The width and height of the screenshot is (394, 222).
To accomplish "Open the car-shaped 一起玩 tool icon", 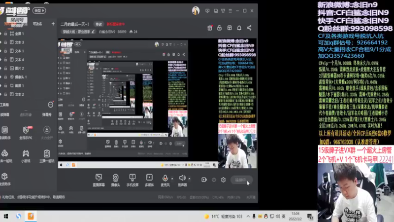I will click(x=5, y=156).
